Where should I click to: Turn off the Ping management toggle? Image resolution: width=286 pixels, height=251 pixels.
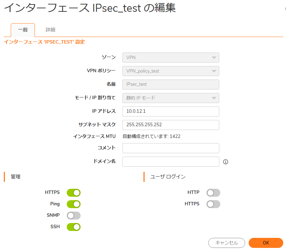coord(74,204)
